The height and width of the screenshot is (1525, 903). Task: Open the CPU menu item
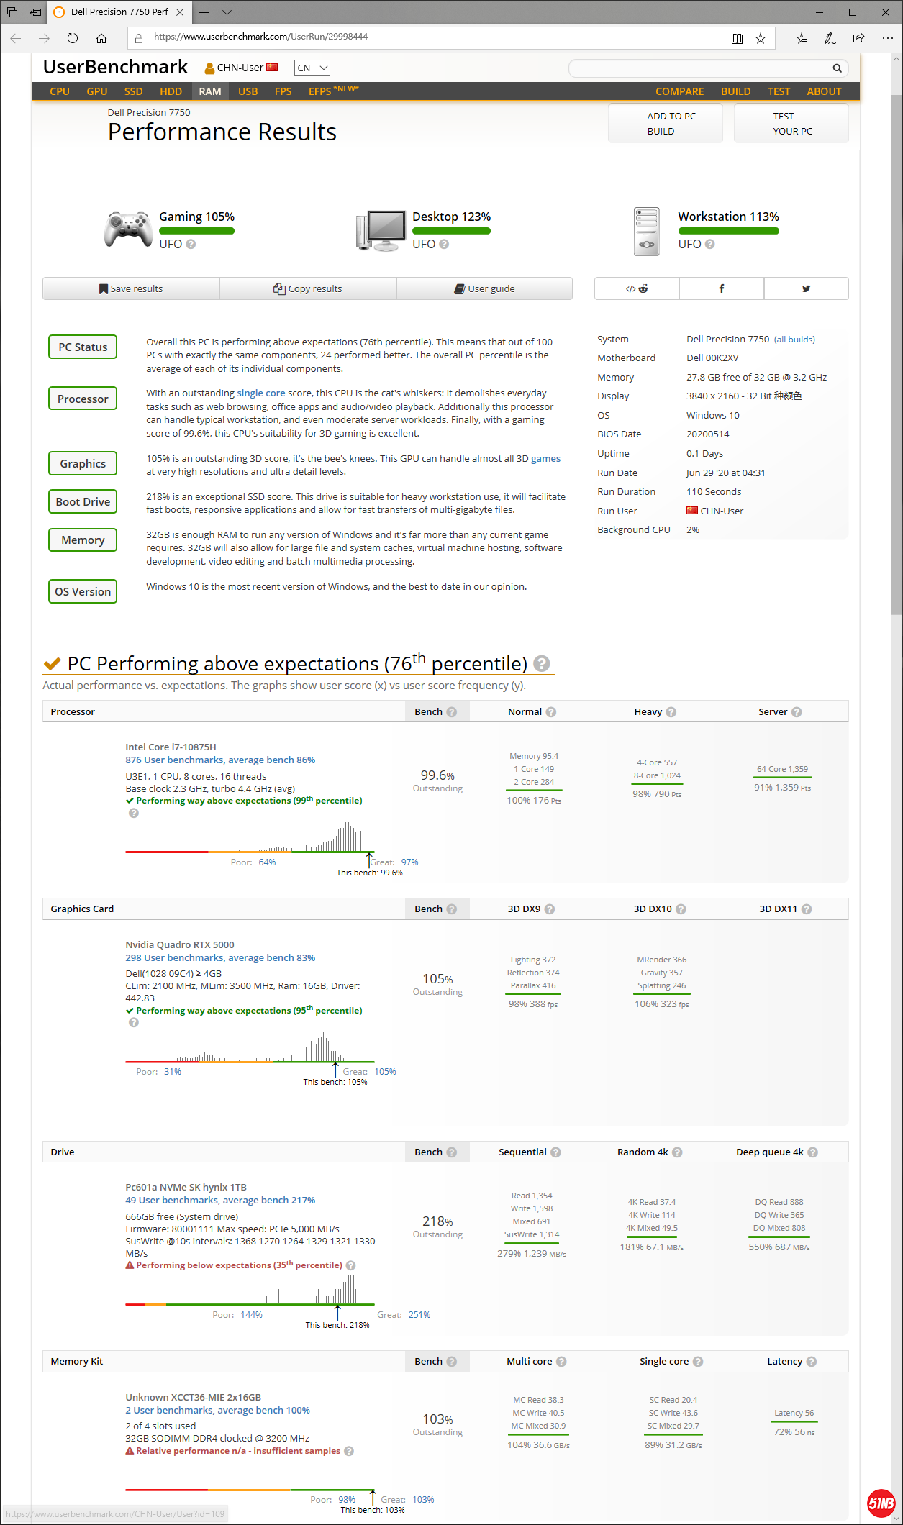pyautogui.click(x=60, y=91)
